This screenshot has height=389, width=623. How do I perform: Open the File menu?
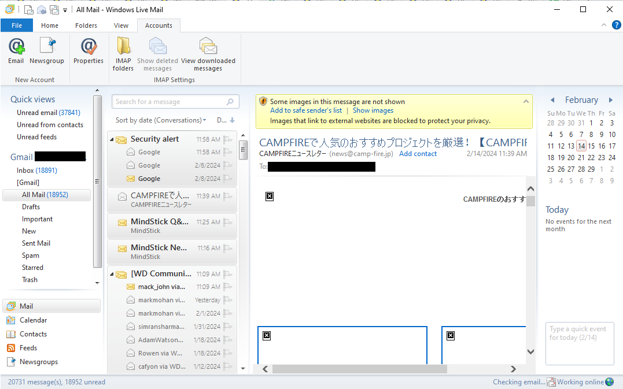pyautogui.click(x=17, y=25)
